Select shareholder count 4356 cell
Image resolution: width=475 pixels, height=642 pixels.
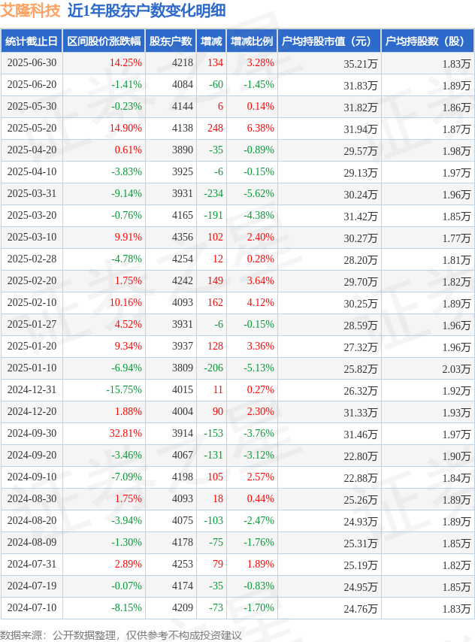point(182,237)
